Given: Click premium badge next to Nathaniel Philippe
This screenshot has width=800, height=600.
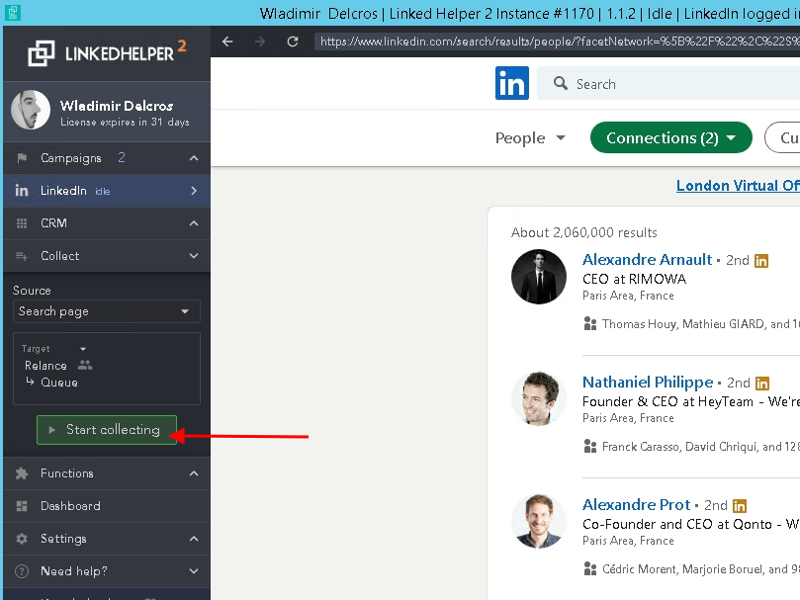Looking at the screenshot, I should [762, 384].
